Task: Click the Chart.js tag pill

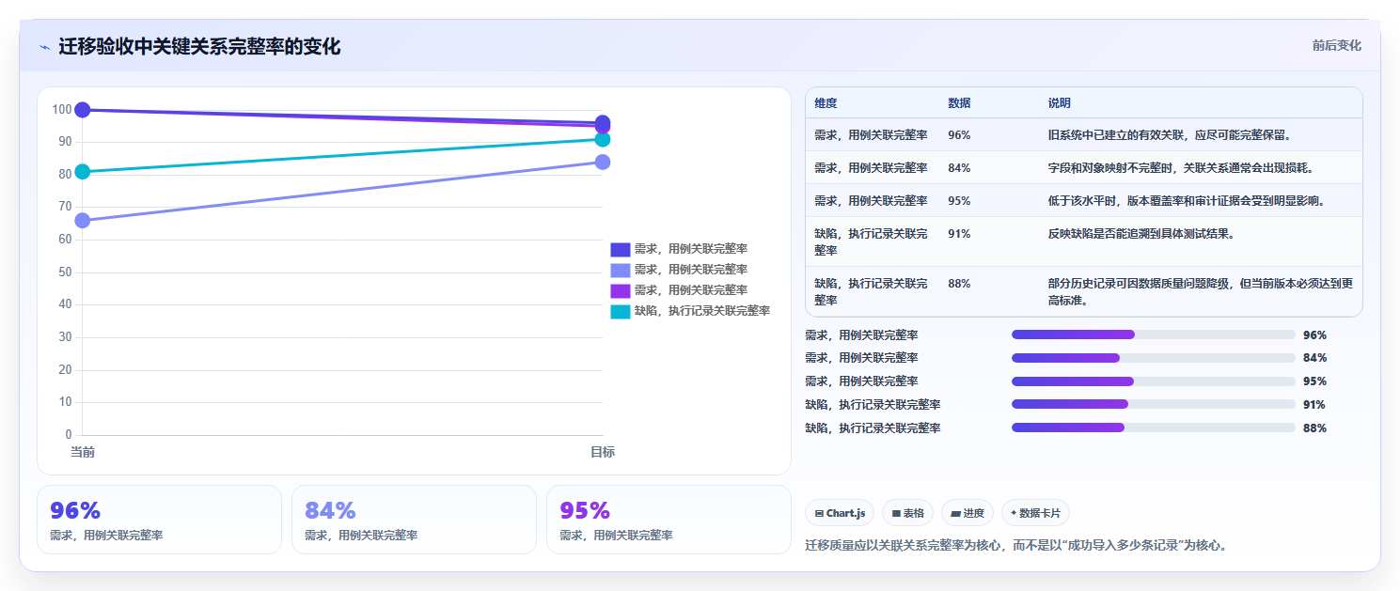Action: [840, 513]
